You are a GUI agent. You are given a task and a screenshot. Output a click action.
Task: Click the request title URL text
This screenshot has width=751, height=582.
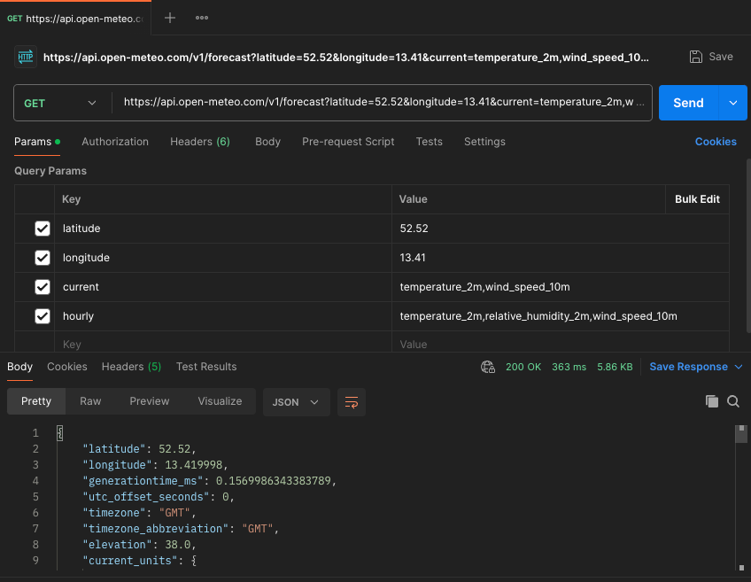[345, 58]
